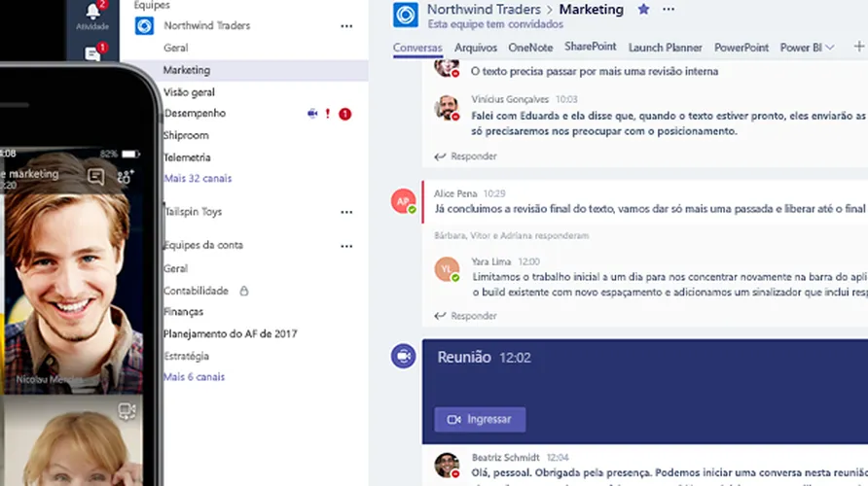Select the Marketing channel in sidebar
The height and width of the screenshot is (486, 868).
244,70
